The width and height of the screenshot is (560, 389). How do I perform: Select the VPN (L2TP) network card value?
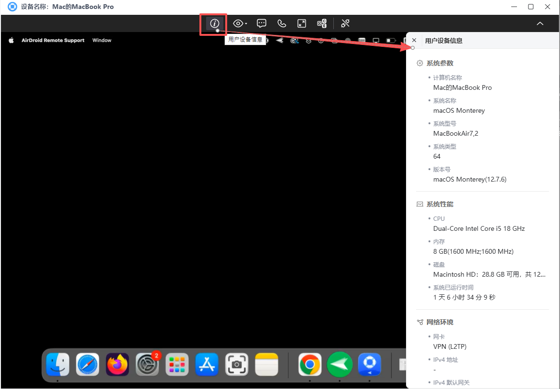coord(450,346)
